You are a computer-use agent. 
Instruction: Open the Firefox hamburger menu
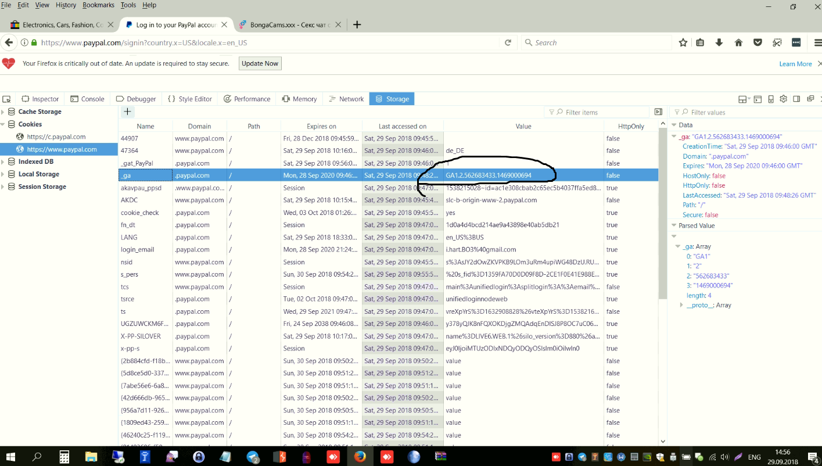[x=817, y=42]
